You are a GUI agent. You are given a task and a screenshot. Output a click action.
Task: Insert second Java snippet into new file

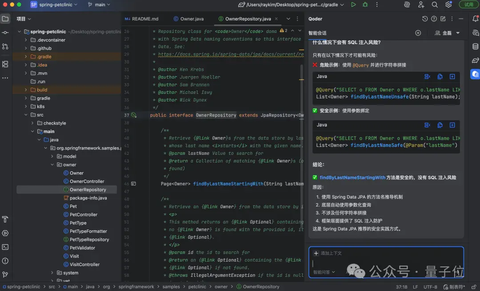pyautogui.click(x=452, y=125)
